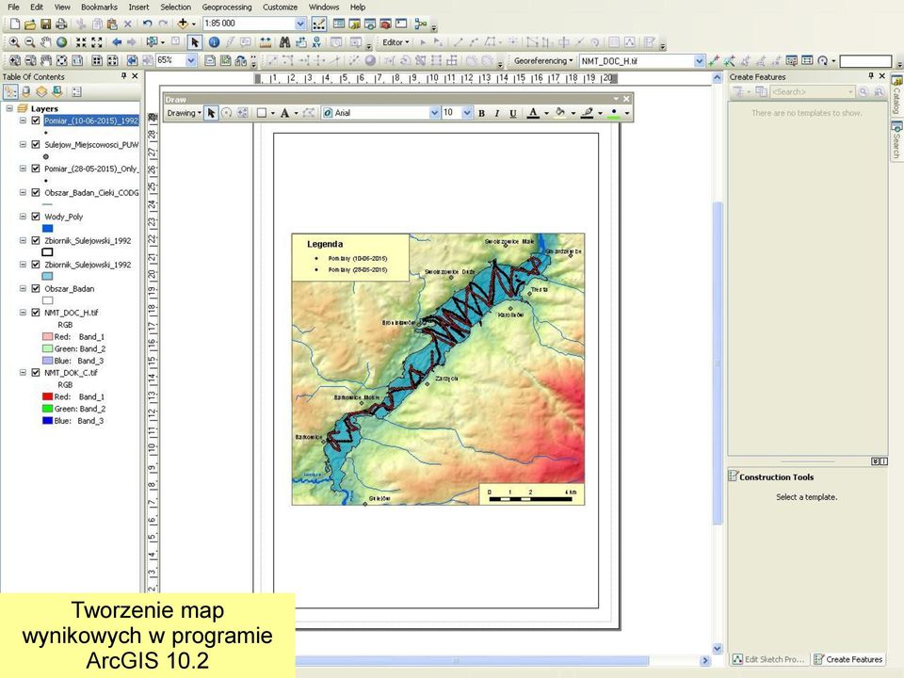Open the Customize menu
The width and height of the screenshot is (904, 678).
click(x=281, y=7)
